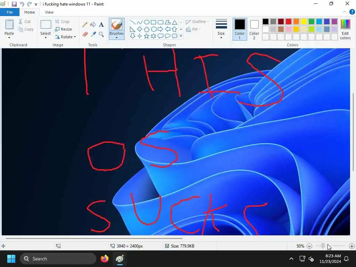Click the Redo icon in the title bar
Screen dimensions: 356x267
pos(30,4)
